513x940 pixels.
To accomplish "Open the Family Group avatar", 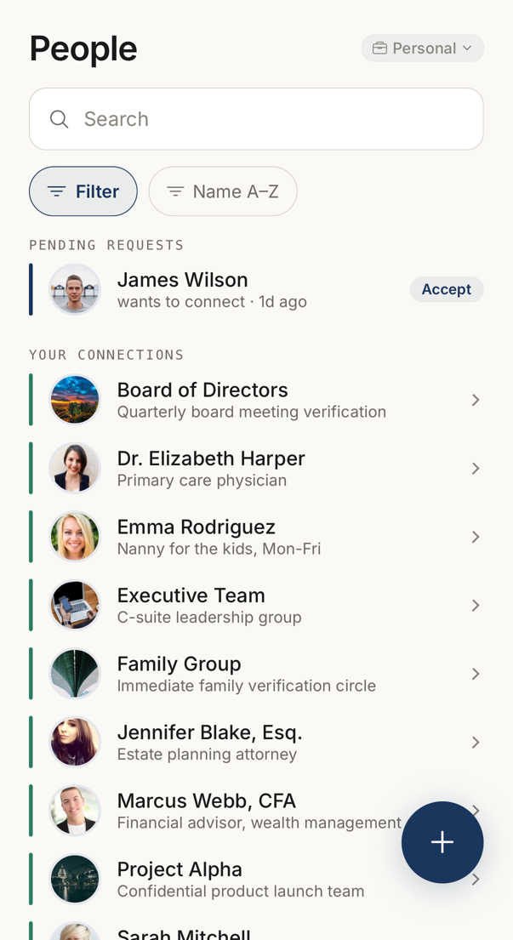I will 75,673.
